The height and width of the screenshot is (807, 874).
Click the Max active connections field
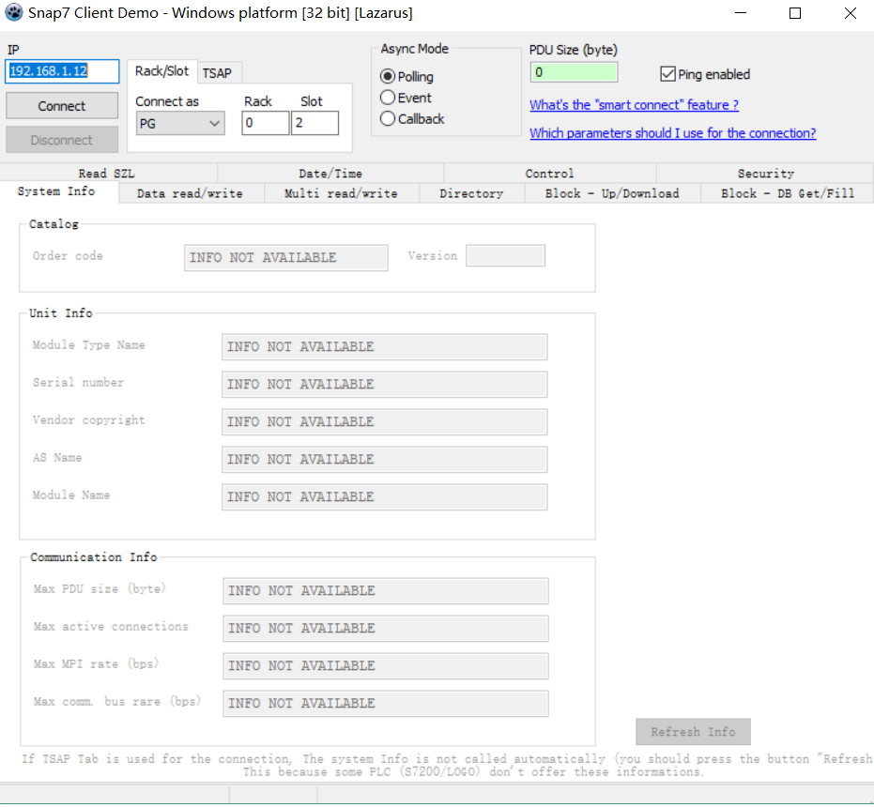click(386, 628)
